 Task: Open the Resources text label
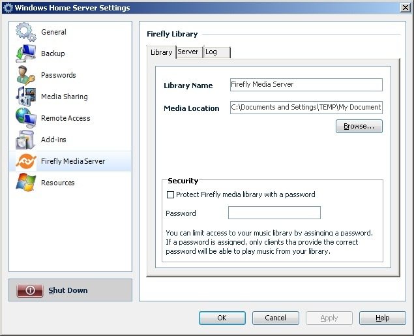58,183
